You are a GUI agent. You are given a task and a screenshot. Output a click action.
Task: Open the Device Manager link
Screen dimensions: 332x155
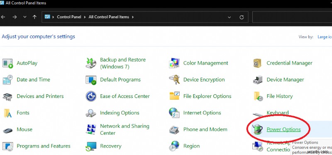[x=285, y=80]
